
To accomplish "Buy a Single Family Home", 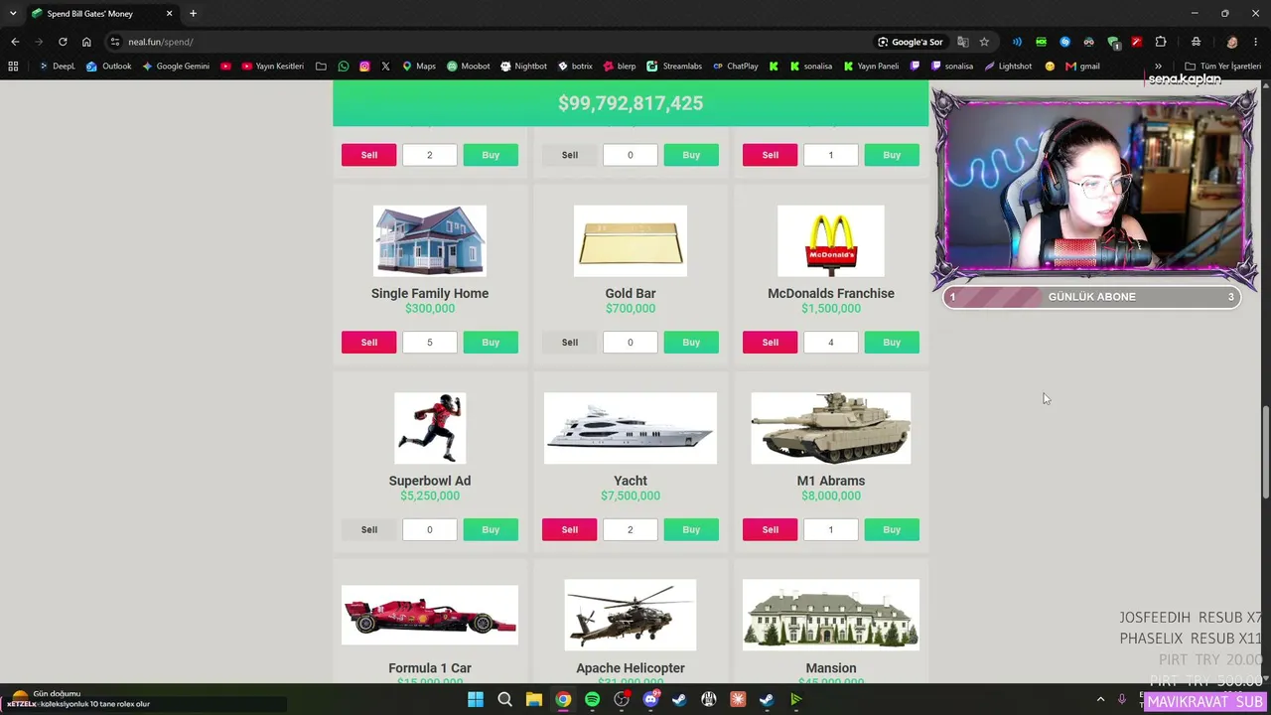I will click(491, 343).
